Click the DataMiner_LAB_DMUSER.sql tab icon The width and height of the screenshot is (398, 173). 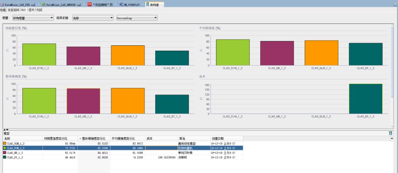click(x=43, y=4)
